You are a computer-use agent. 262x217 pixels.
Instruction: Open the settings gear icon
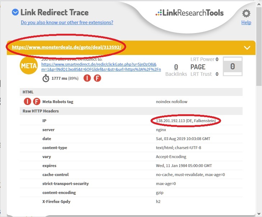coord(246,14)
